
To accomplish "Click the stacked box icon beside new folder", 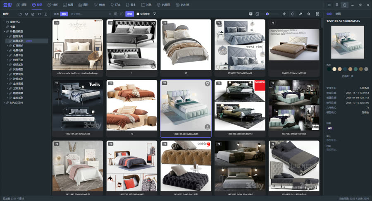I will coord(26,14).
